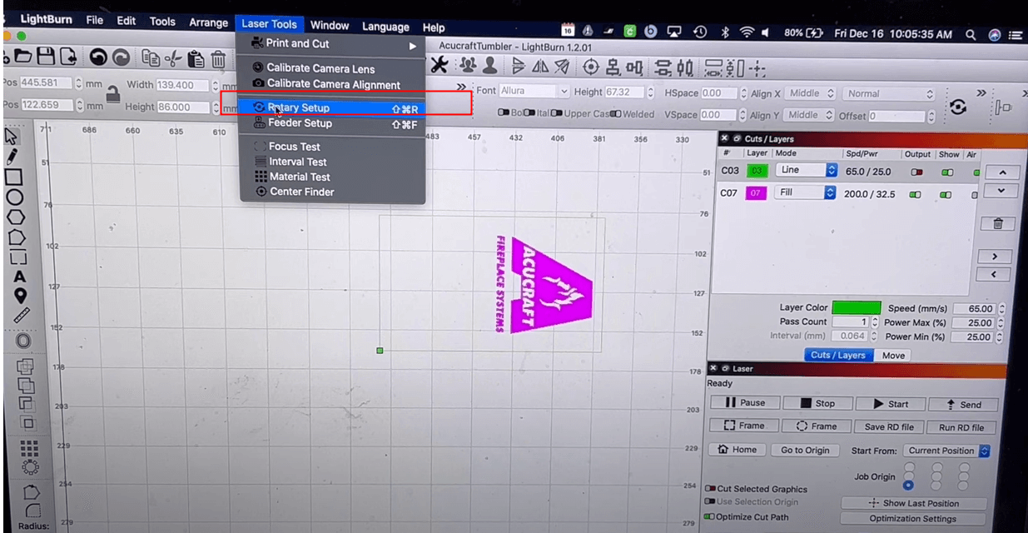Delete the layer using the Cuts/Layers trash icon

coord(998,224)
